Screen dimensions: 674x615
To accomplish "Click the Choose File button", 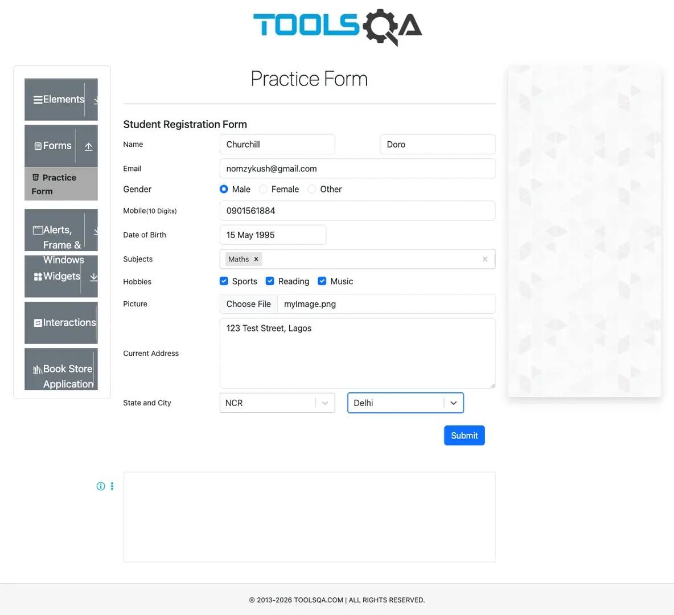I will (x=248, y=304).
